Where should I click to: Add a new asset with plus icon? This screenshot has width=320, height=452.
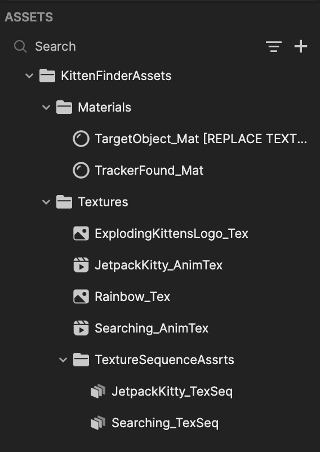pyautogui.click(x=301, y=46)
